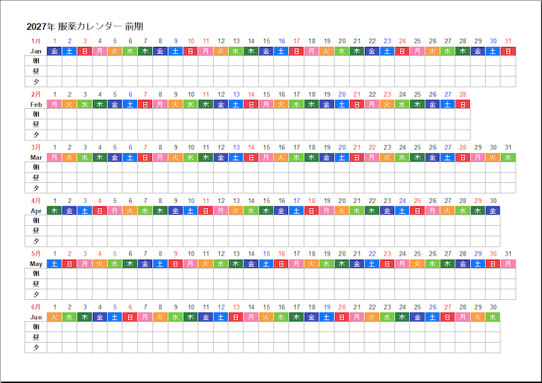Image resolution: width=542 pixels, height=383 pixels.
Task: Click the Feb month label
Action: click(36, 104)
